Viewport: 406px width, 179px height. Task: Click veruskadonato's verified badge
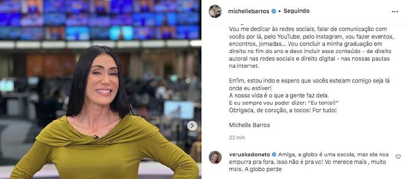274,154
